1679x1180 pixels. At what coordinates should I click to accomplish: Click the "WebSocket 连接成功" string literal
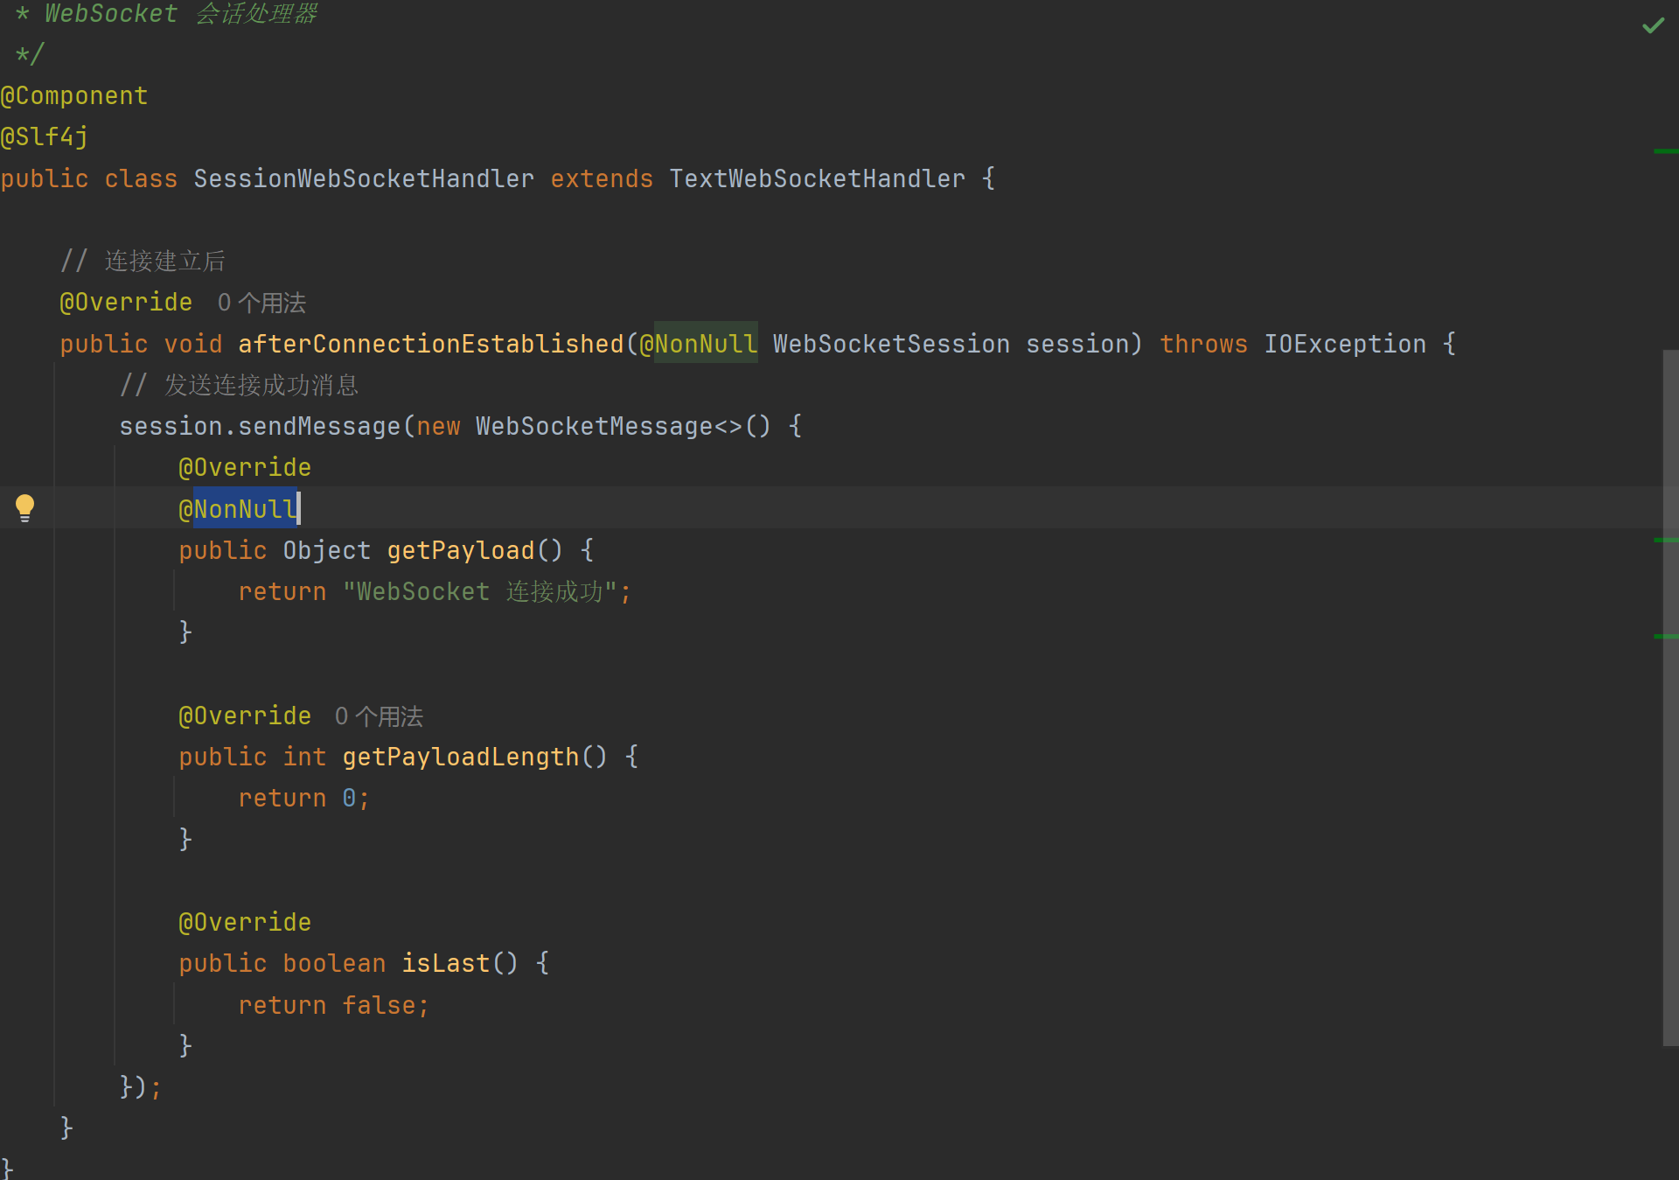click(480, 591)
